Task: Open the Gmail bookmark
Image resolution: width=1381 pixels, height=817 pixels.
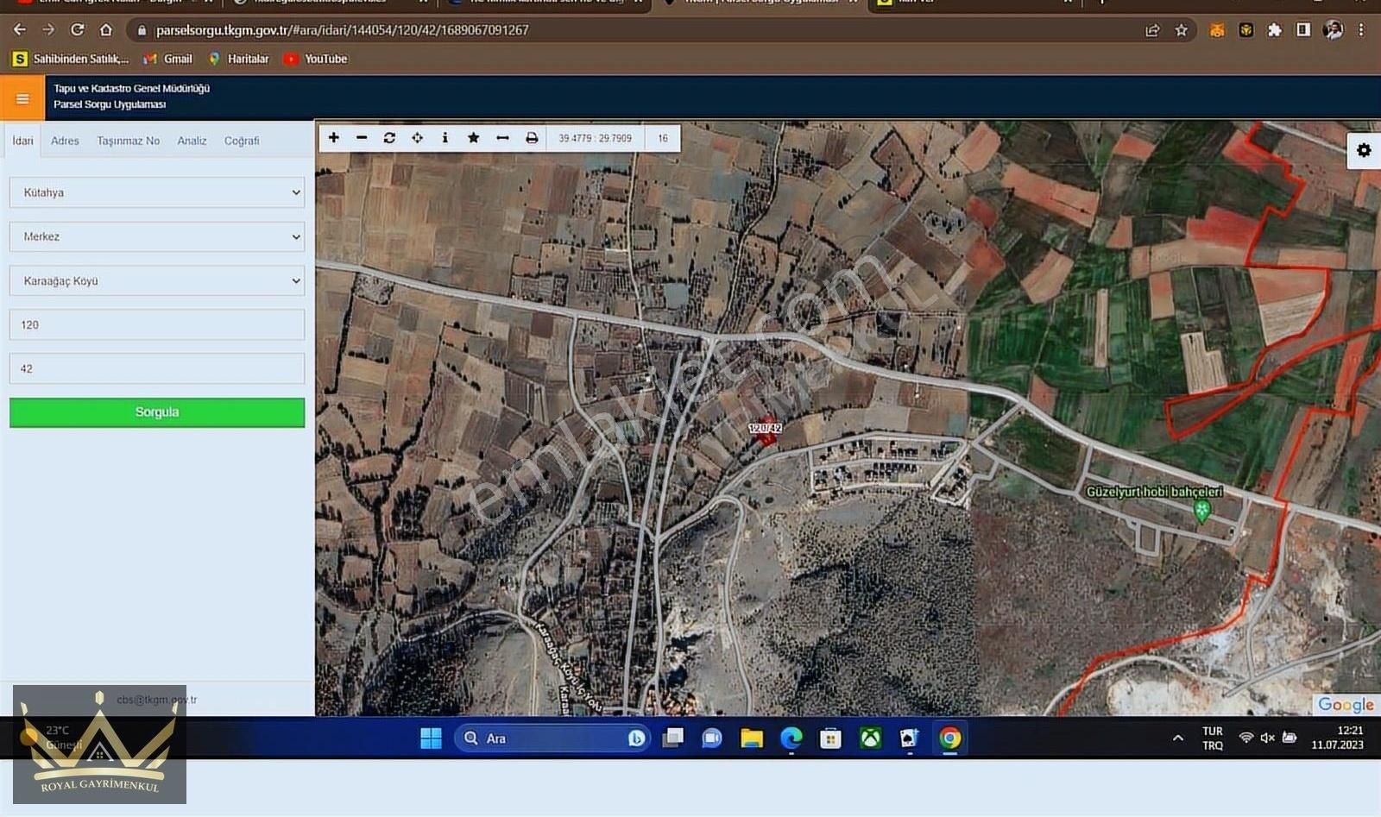Action: click(167, 59)
